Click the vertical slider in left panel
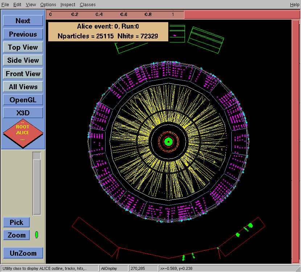The height and width of the screenshot is (272, 301). tap(37, 184)
